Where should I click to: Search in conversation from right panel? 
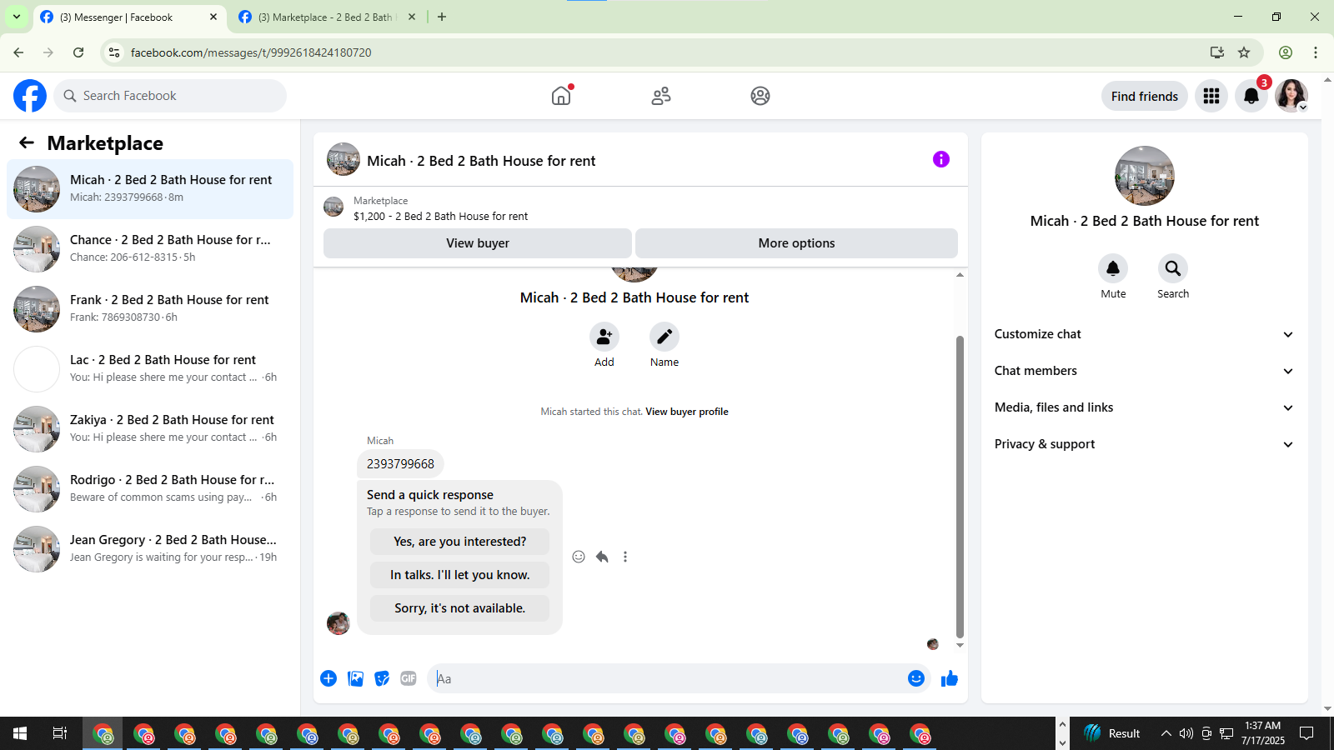(1173, 268)
